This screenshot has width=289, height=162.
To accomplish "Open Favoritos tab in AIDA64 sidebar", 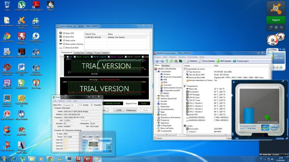I will pyautogui.click(x=165, y=65).
